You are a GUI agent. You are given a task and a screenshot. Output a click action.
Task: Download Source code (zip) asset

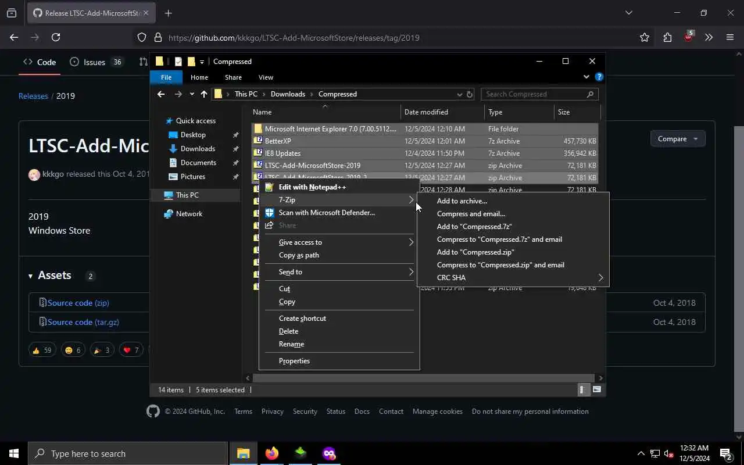coord(78,303)
